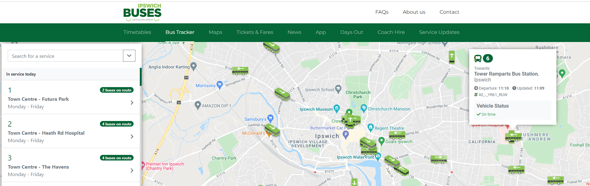This screenshot has height=186, width=590.
Task: Click the up-arrow bus near Colchester Rd
Action: 452,57
